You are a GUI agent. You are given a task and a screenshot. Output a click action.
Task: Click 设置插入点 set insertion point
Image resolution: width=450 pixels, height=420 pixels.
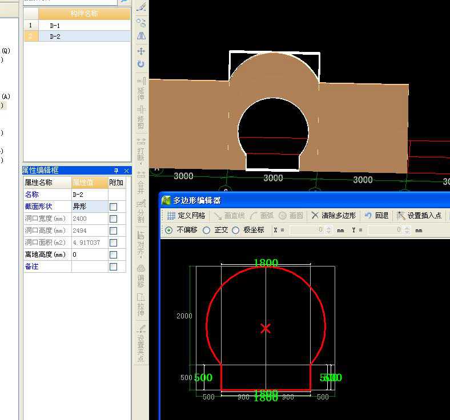tap(419, 216)
